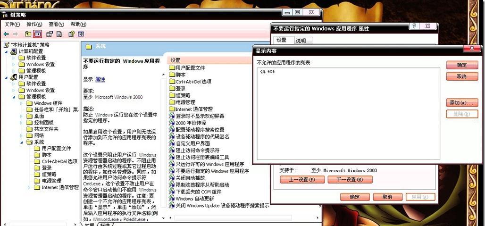Expand the Windows 组件 tree node
Screen dimensions: 485x226
coord(21,103)
